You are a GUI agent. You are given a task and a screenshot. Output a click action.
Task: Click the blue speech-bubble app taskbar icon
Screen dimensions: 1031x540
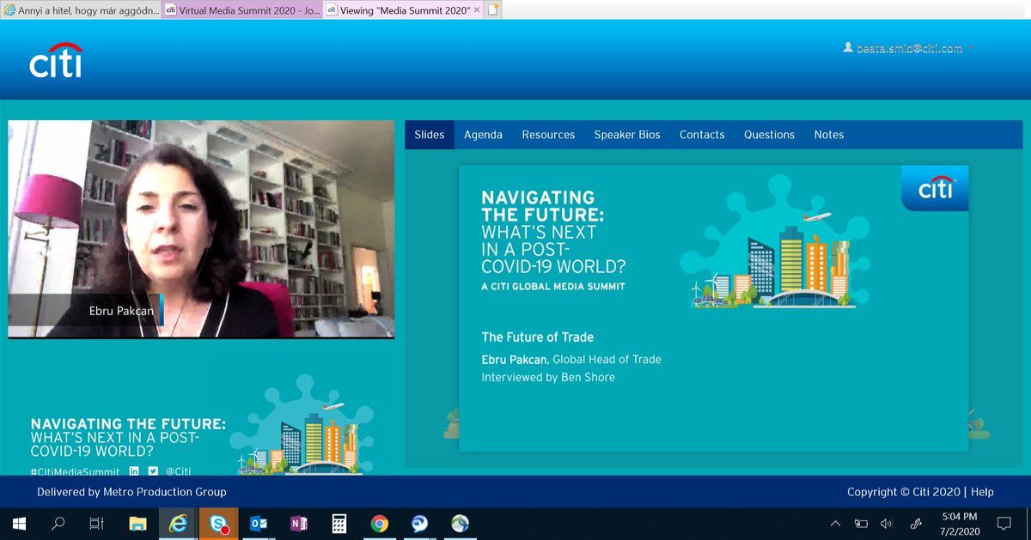tap(420, 523)
